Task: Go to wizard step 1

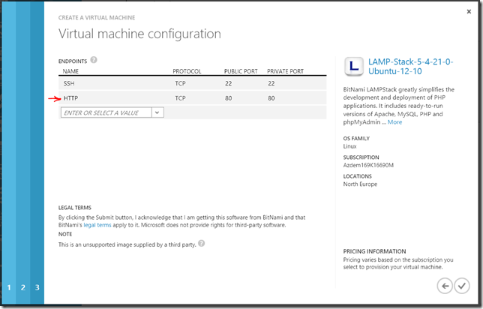Action: (9, 287)
